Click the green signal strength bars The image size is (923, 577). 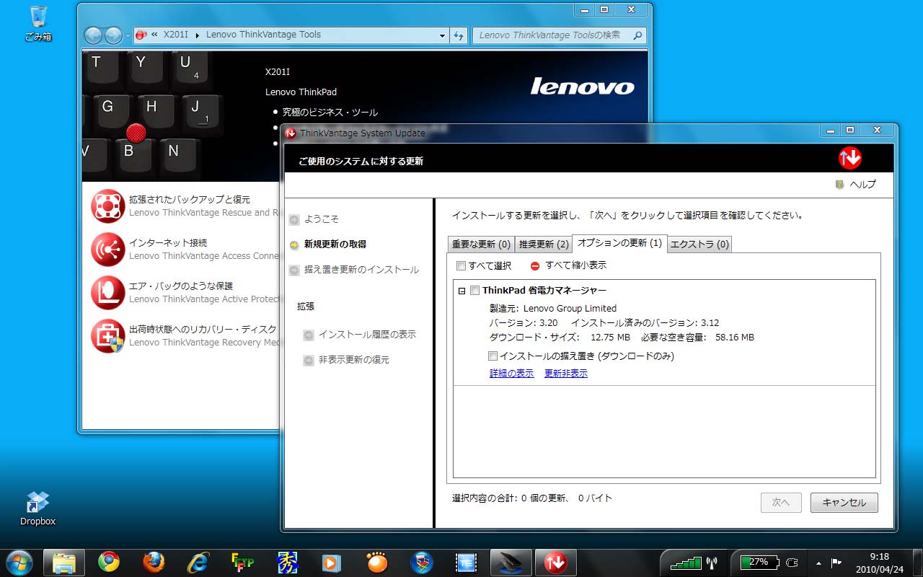tap(685, 562)
